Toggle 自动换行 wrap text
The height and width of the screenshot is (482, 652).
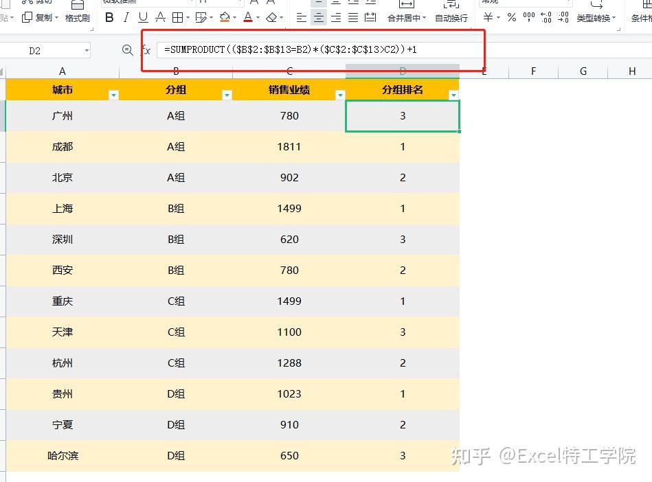(x=451, y=19)
